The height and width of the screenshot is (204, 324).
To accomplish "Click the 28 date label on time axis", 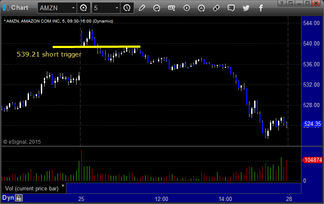I will coord(289,199).
